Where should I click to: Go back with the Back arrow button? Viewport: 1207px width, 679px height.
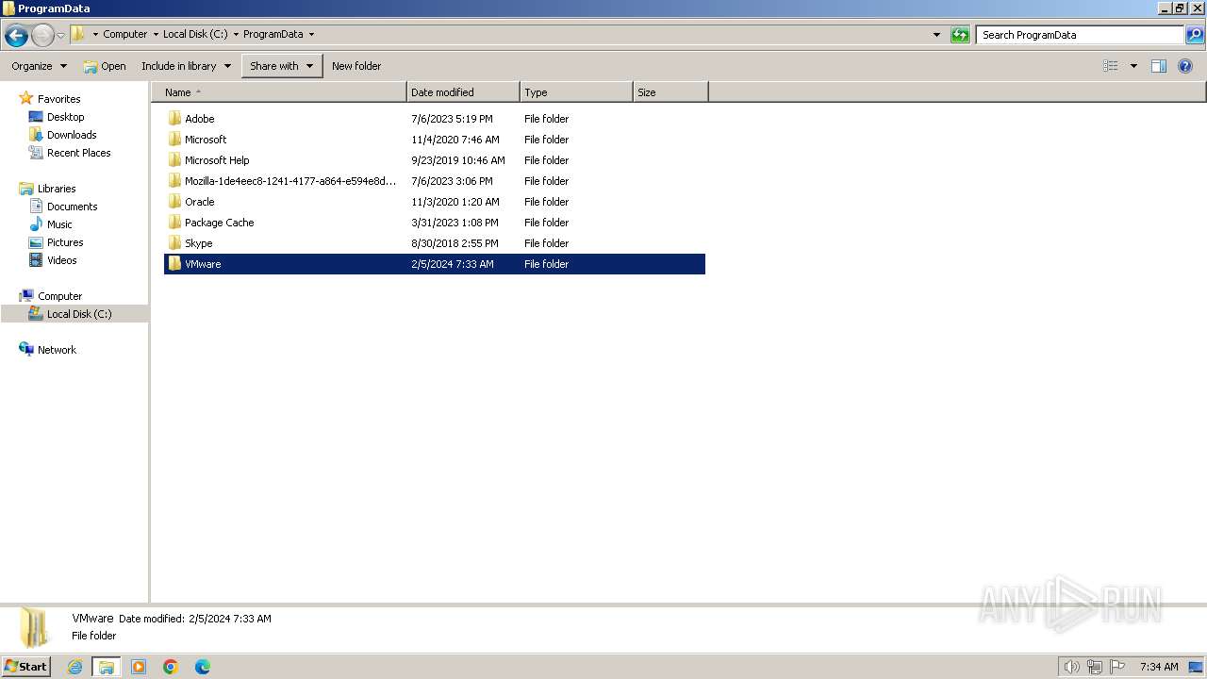(16, 36)
